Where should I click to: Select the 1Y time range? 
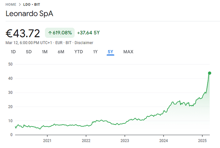tap(95, 52)
